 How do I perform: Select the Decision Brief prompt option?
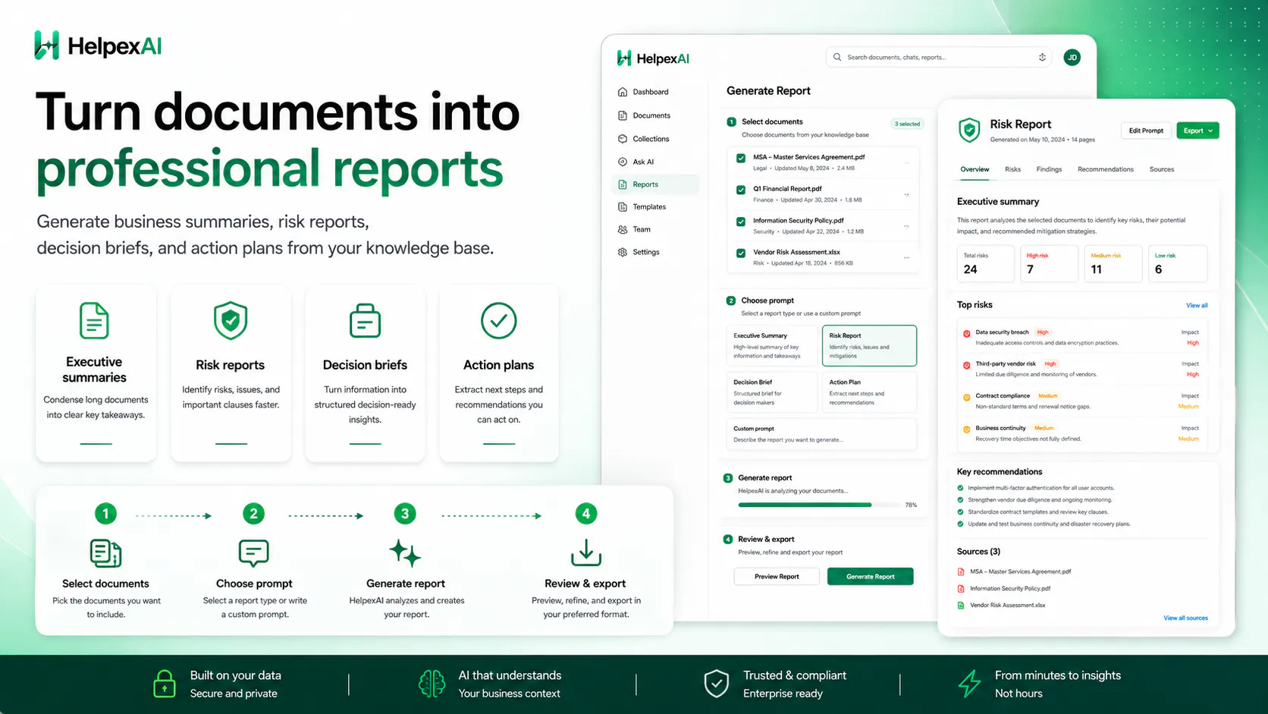pyautogui.click(x=771, y=392)
